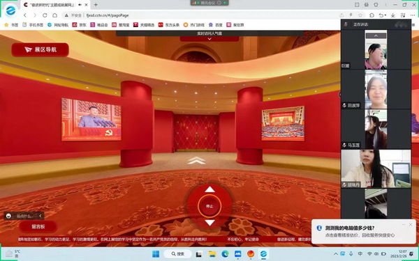Screen dimensions: 419x261
Task: Toggle the 停止 stop auto-tour button
Action: (x=209, y=206)
